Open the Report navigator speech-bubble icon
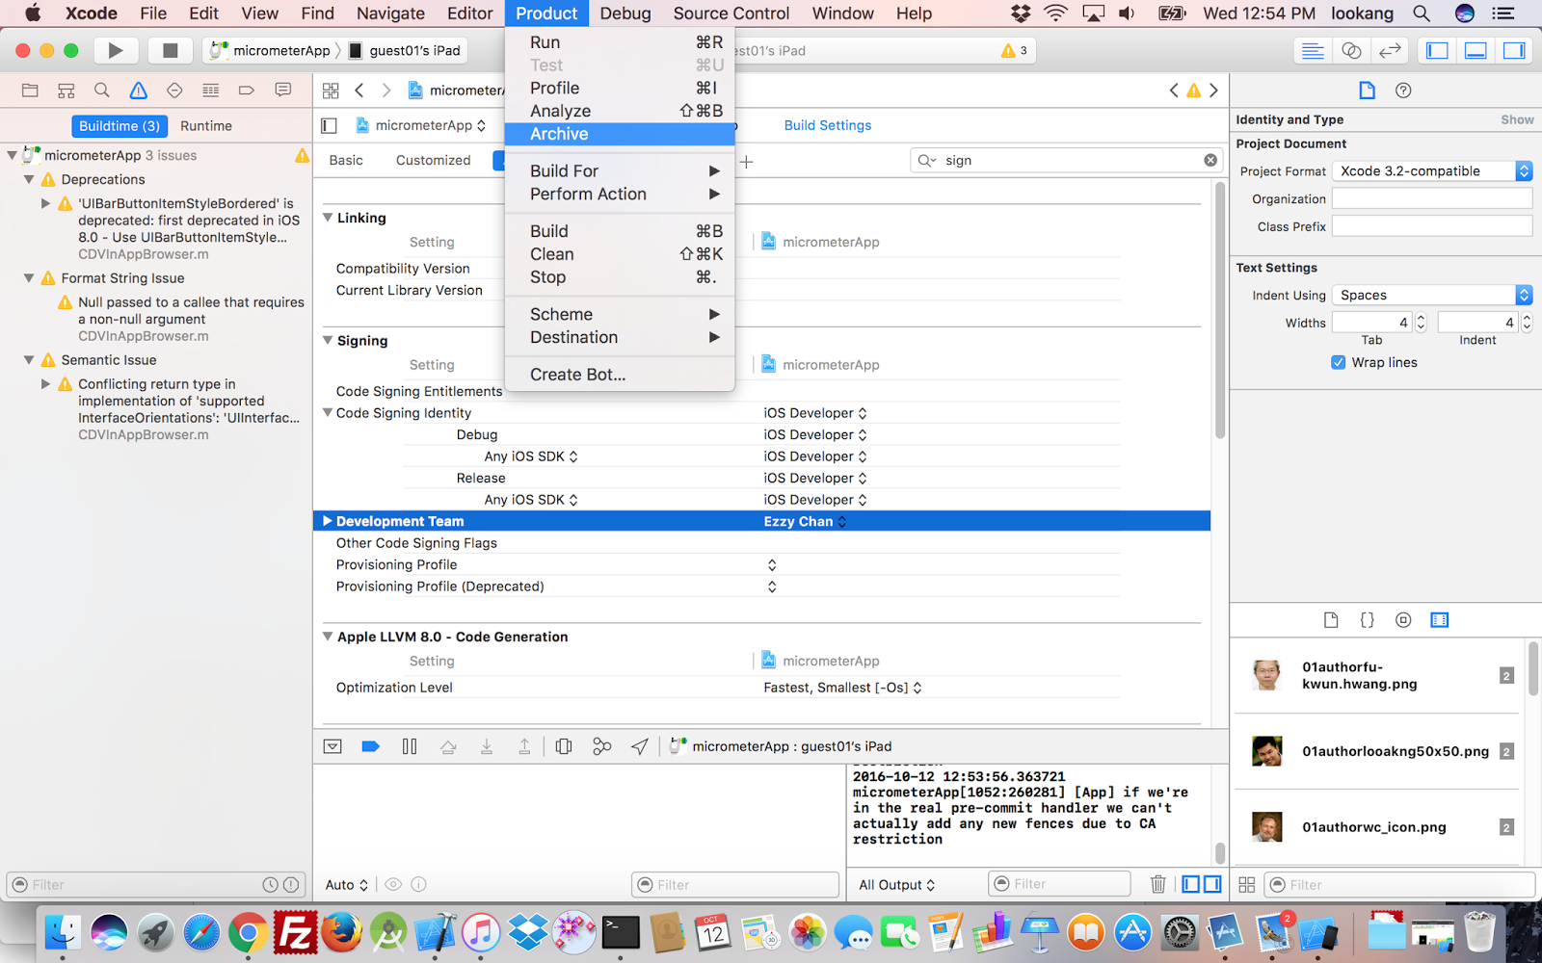Image resolution: width=1542 pixels, height=963 pixels. point(282,91)
